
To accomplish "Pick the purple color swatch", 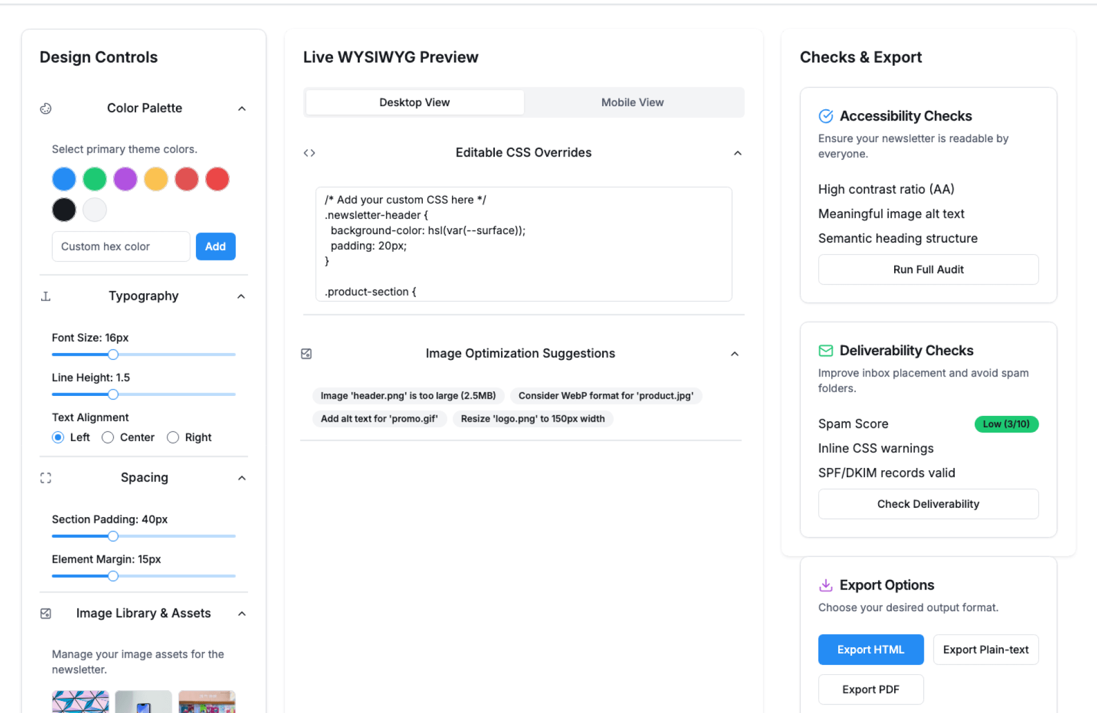I will click(x=125, y=179).
